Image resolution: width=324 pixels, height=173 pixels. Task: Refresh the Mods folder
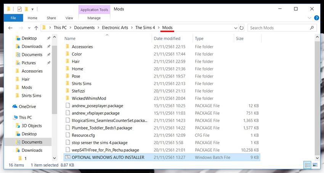point(241,28)
